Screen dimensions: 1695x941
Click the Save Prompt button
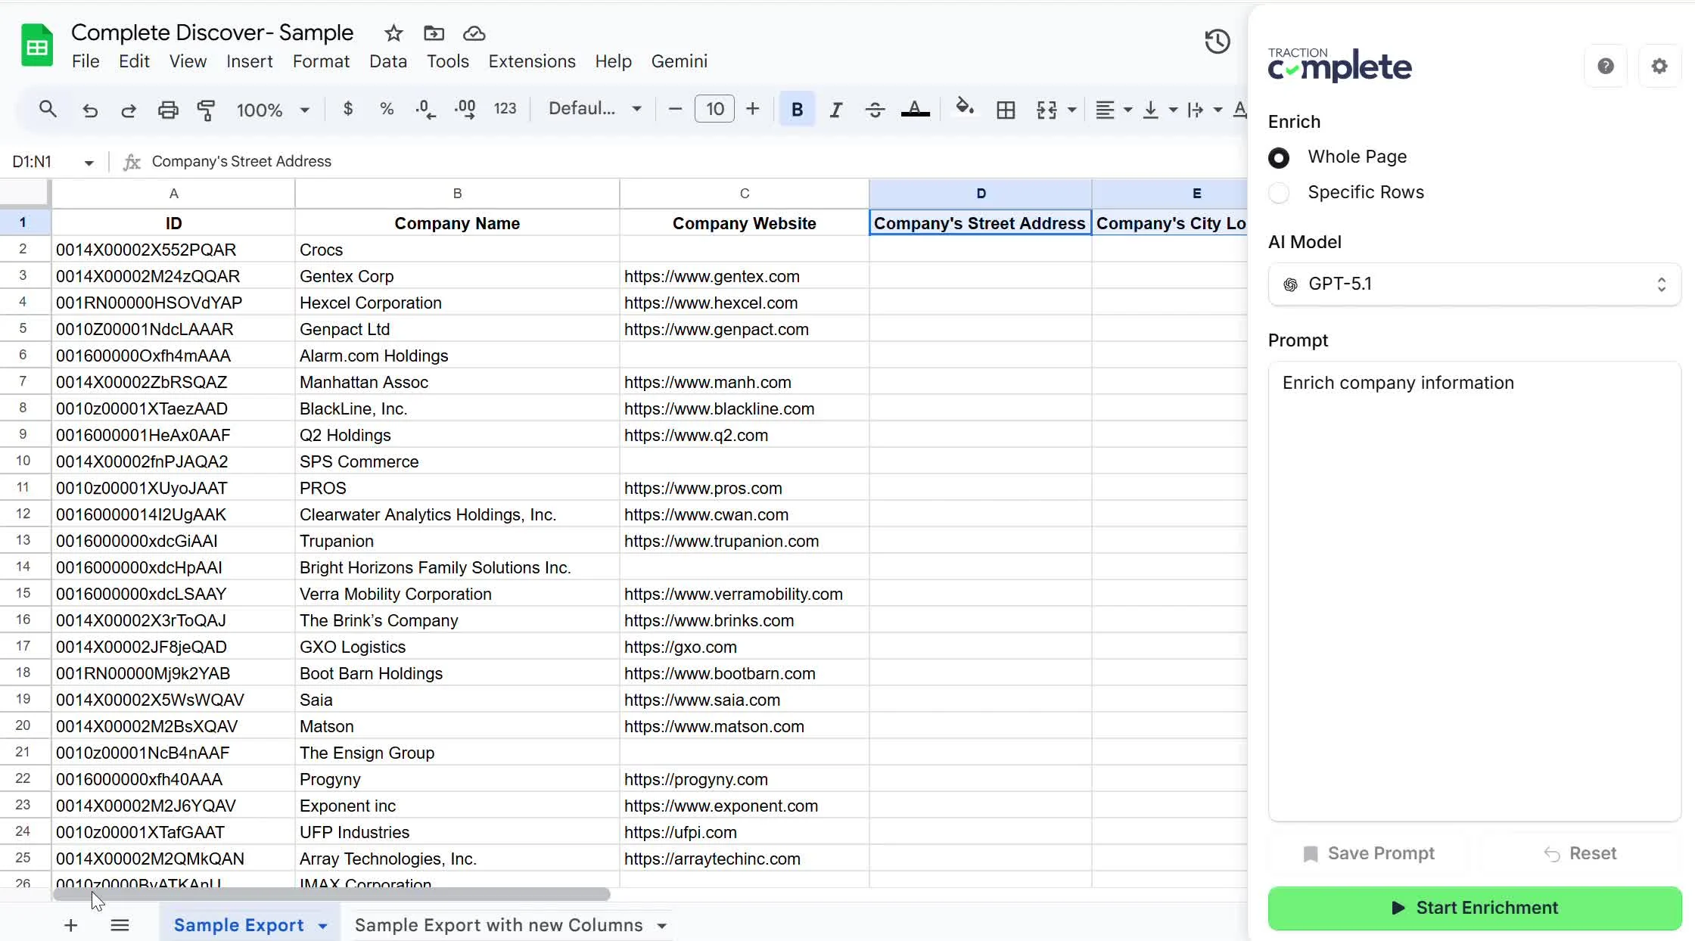1368,853
